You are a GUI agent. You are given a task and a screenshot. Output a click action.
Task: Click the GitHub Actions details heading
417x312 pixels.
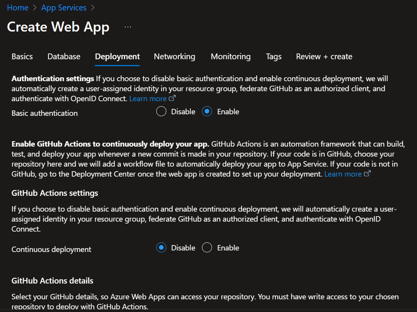click(x=52, y=280)
